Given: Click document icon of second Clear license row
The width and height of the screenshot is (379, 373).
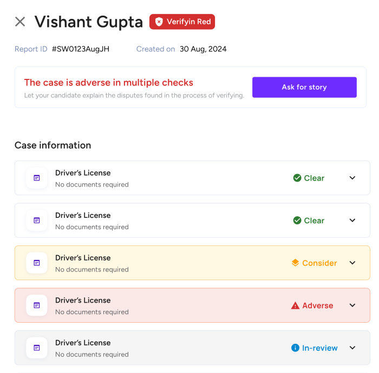Looking at the screenshot, I should point(37,221).
